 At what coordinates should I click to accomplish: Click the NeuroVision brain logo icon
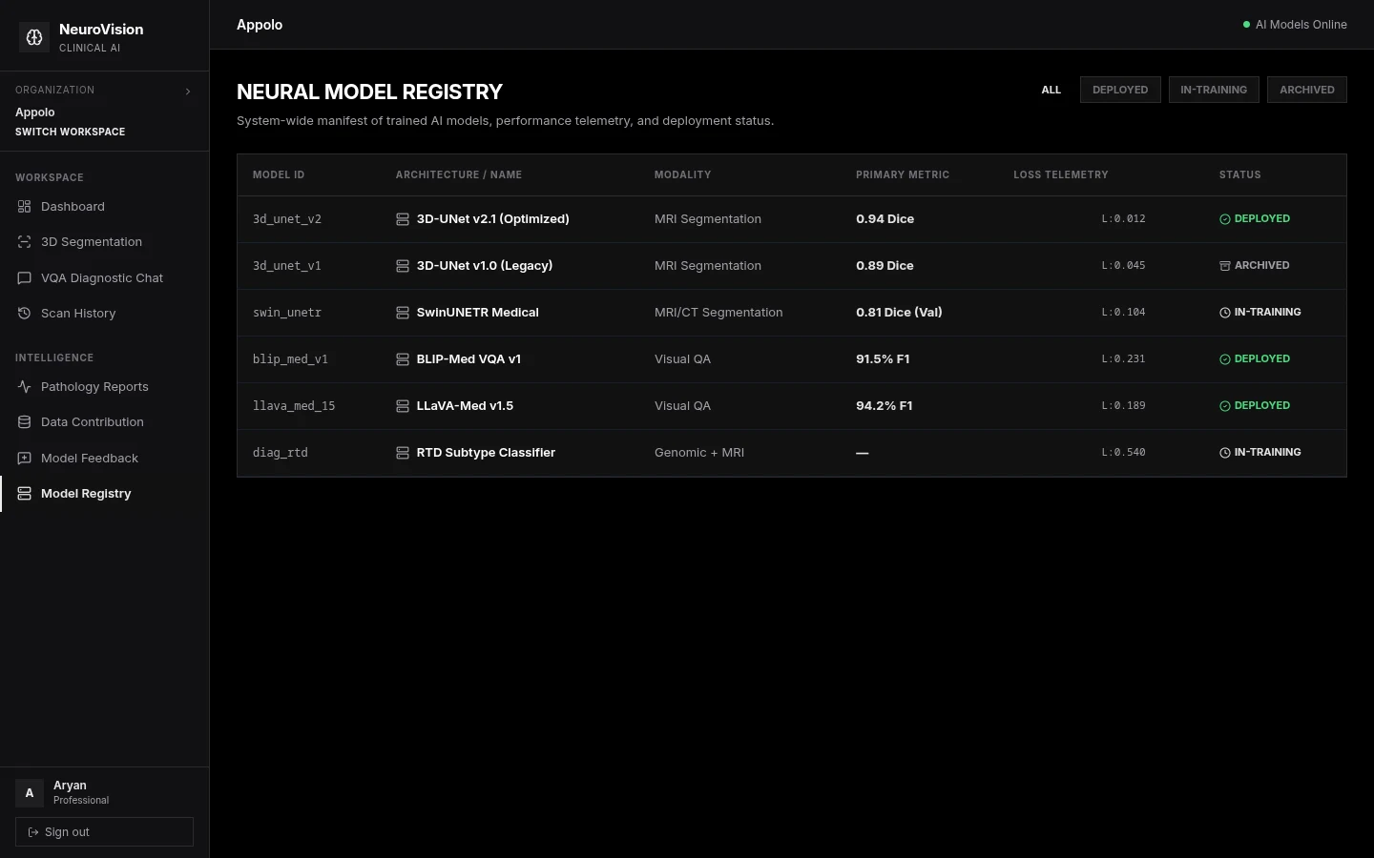34,37
